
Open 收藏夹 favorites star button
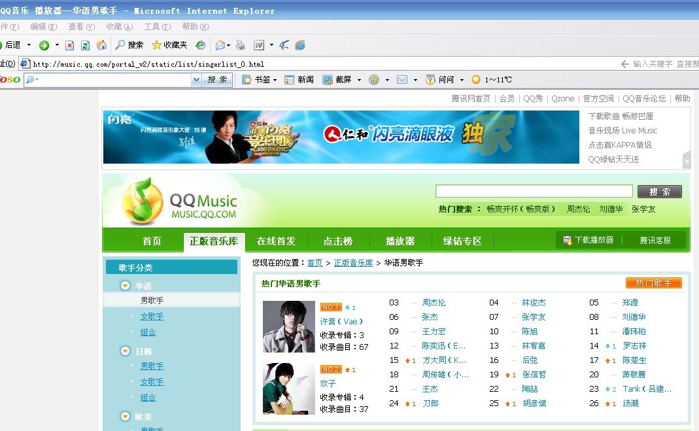pos(169,45)
